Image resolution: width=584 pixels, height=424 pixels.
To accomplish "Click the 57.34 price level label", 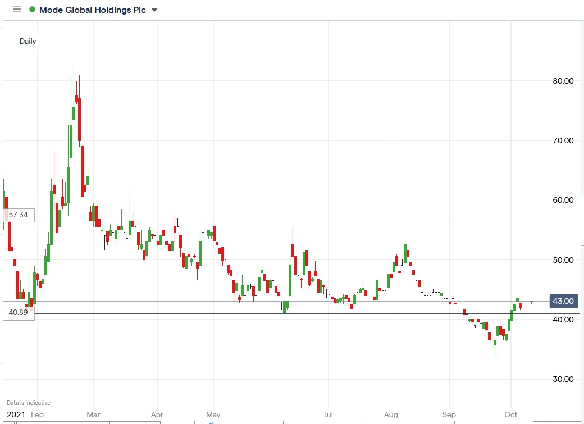I will pyautogui.click(x=18, y=214).
